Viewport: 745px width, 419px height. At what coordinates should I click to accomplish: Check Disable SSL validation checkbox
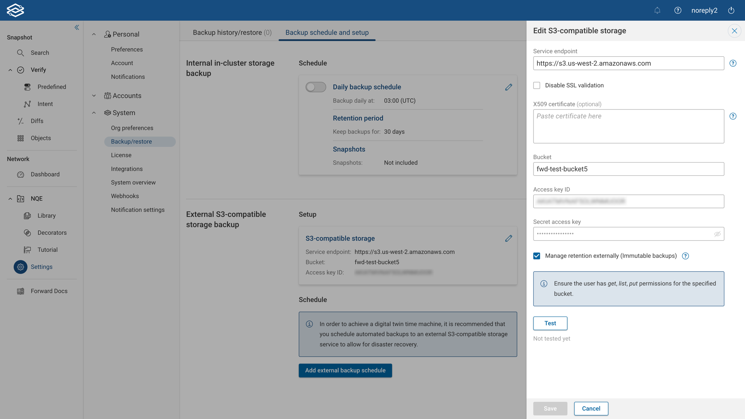[537, 85]
